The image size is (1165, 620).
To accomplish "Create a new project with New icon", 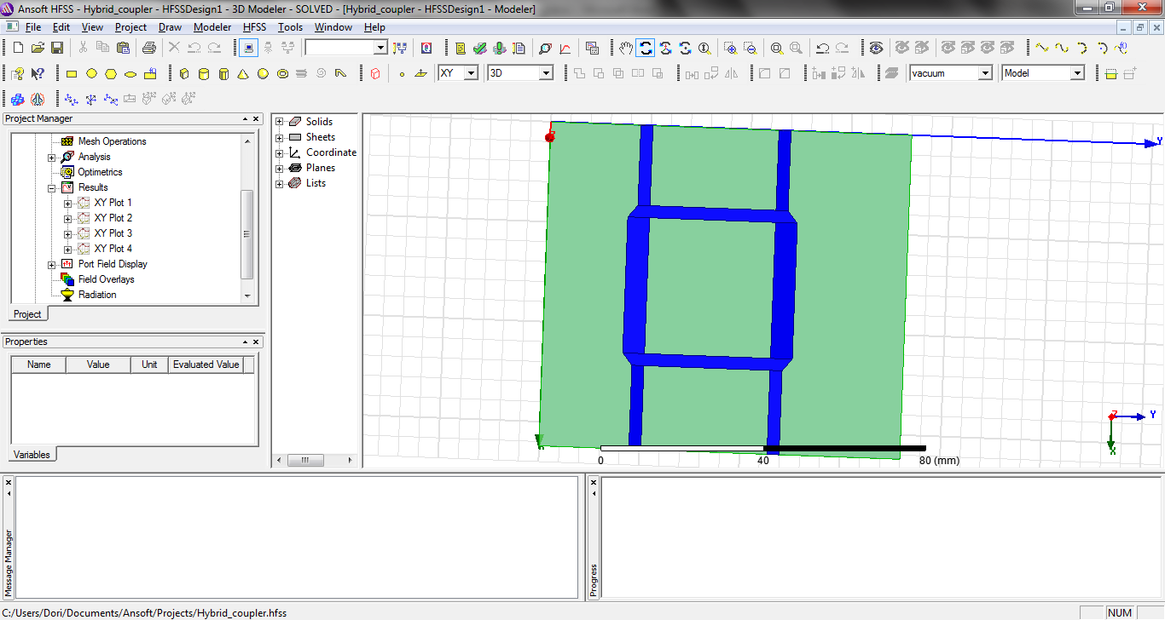I will pyautogui.click(x=18, y=48).
